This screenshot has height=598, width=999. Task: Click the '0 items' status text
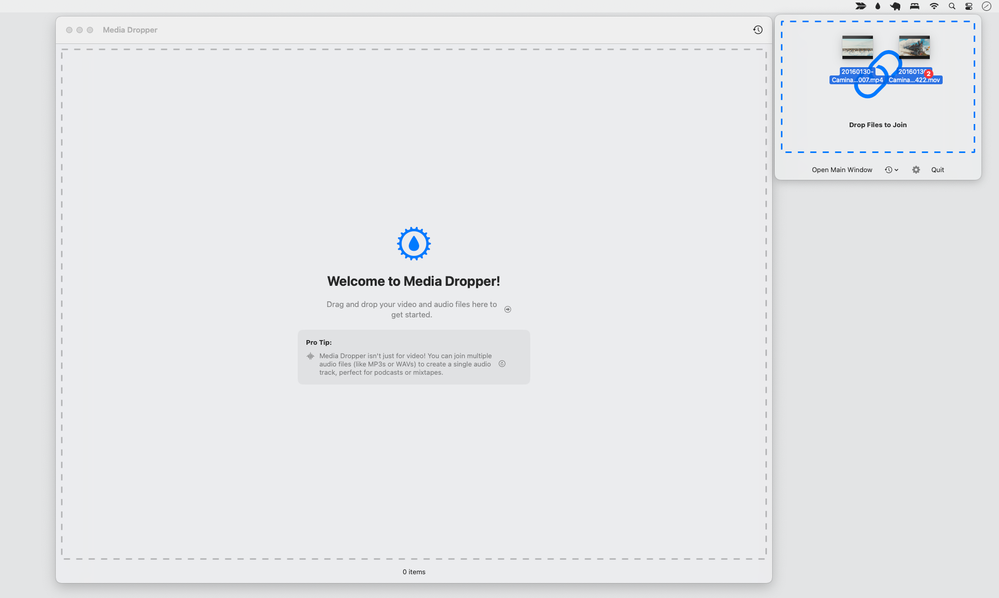414,572
